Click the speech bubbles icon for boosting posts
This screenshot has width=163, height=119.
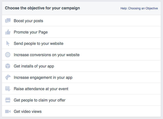click(x=8, y=21)
